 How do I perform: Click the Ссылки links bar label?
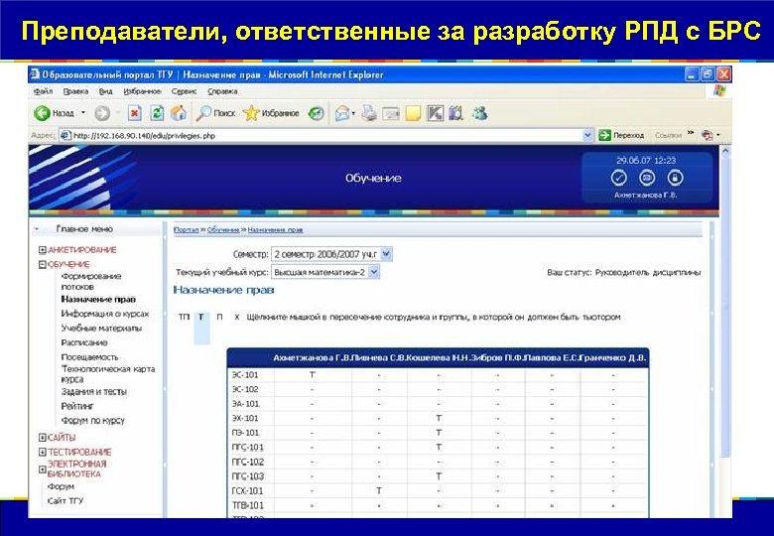coord(668,135)
